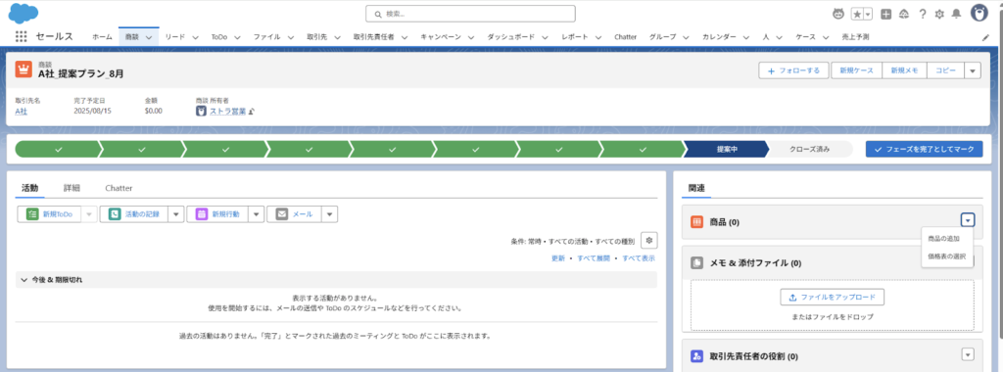Click the コピー button

pos(945,70)
